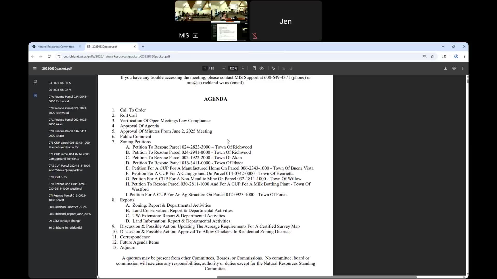Open the 10 Chickens in residential bookmark
This screenshot has width=497, height=279.
pyautogui.click(x=65, y=228)
